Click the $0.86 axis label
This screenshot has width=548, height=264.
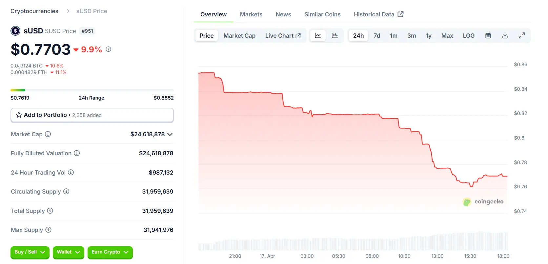click(520, 64)
